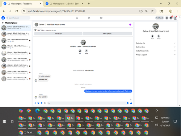
Task: Click the purple conversation info icon
Action: coord(130,25)
